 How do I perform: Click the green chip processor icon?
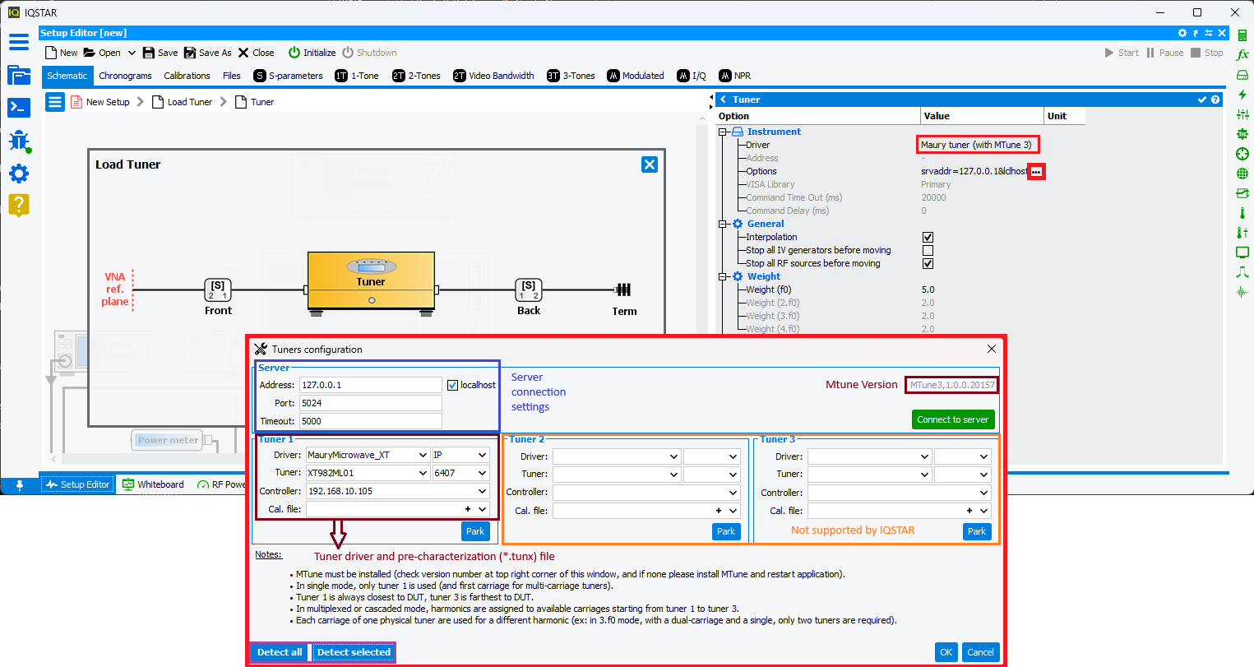pyautogui.click(x=1242, y=134)
